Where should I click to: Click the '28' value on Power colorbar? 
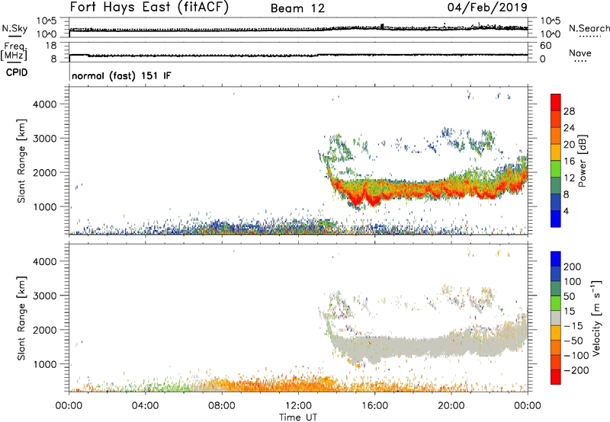click(x=569, y=111)
